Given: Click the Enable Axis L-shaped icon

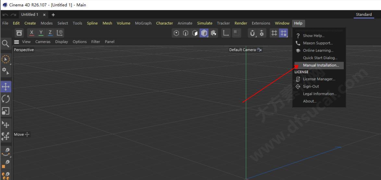Looking at the screenshot, I should (x=226, y=33).
